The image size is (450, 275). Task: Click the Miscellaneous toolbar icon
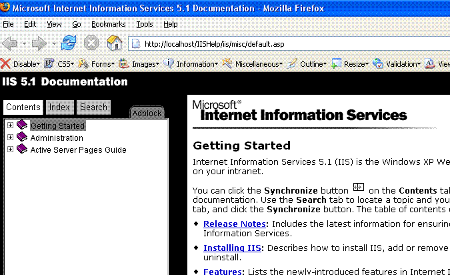click(x=227, y=63)
